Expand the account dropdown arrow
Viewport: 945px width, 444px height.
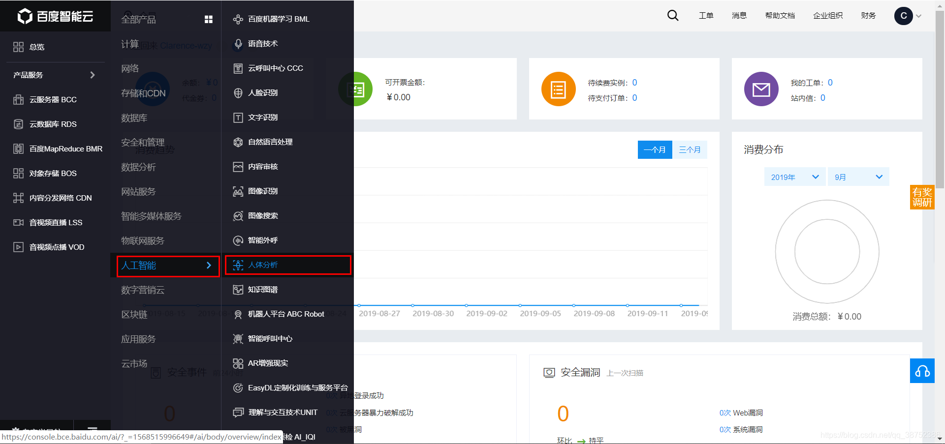(918, 16)
